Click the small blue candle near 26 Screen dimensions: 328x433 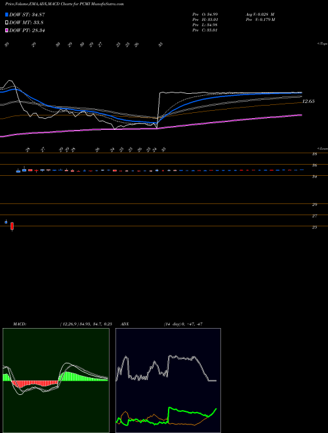click(6, 222)
